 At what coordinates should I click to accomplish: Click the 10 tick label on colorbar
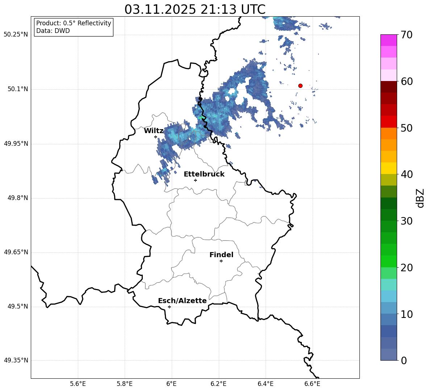coord(407,314)
